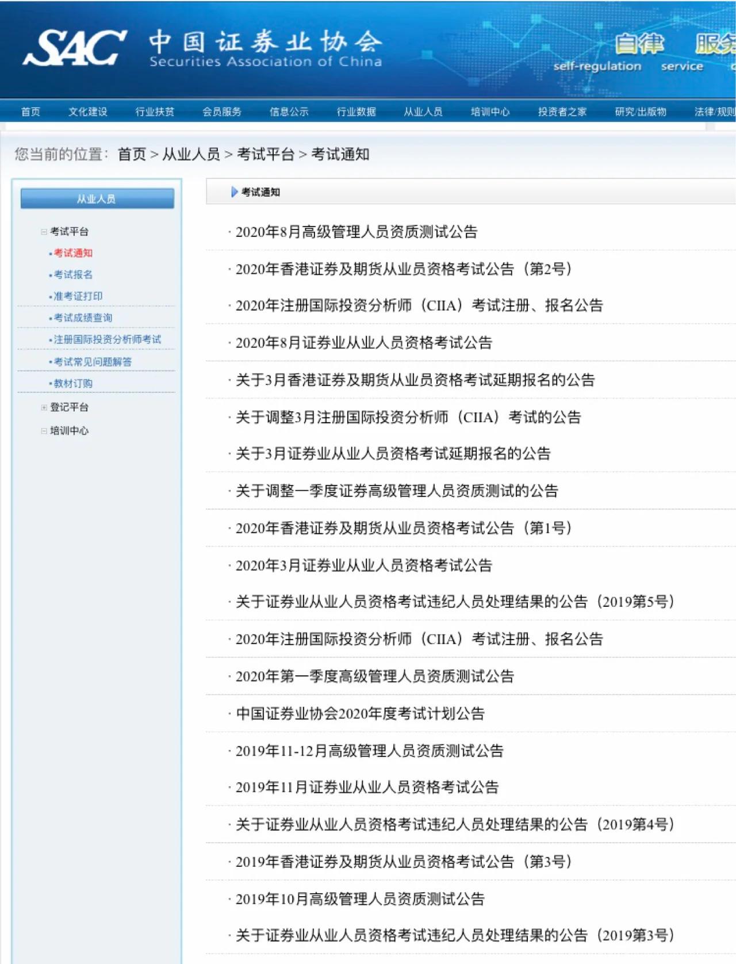Open 首页 in the navigation bar

tap(30, 112)
